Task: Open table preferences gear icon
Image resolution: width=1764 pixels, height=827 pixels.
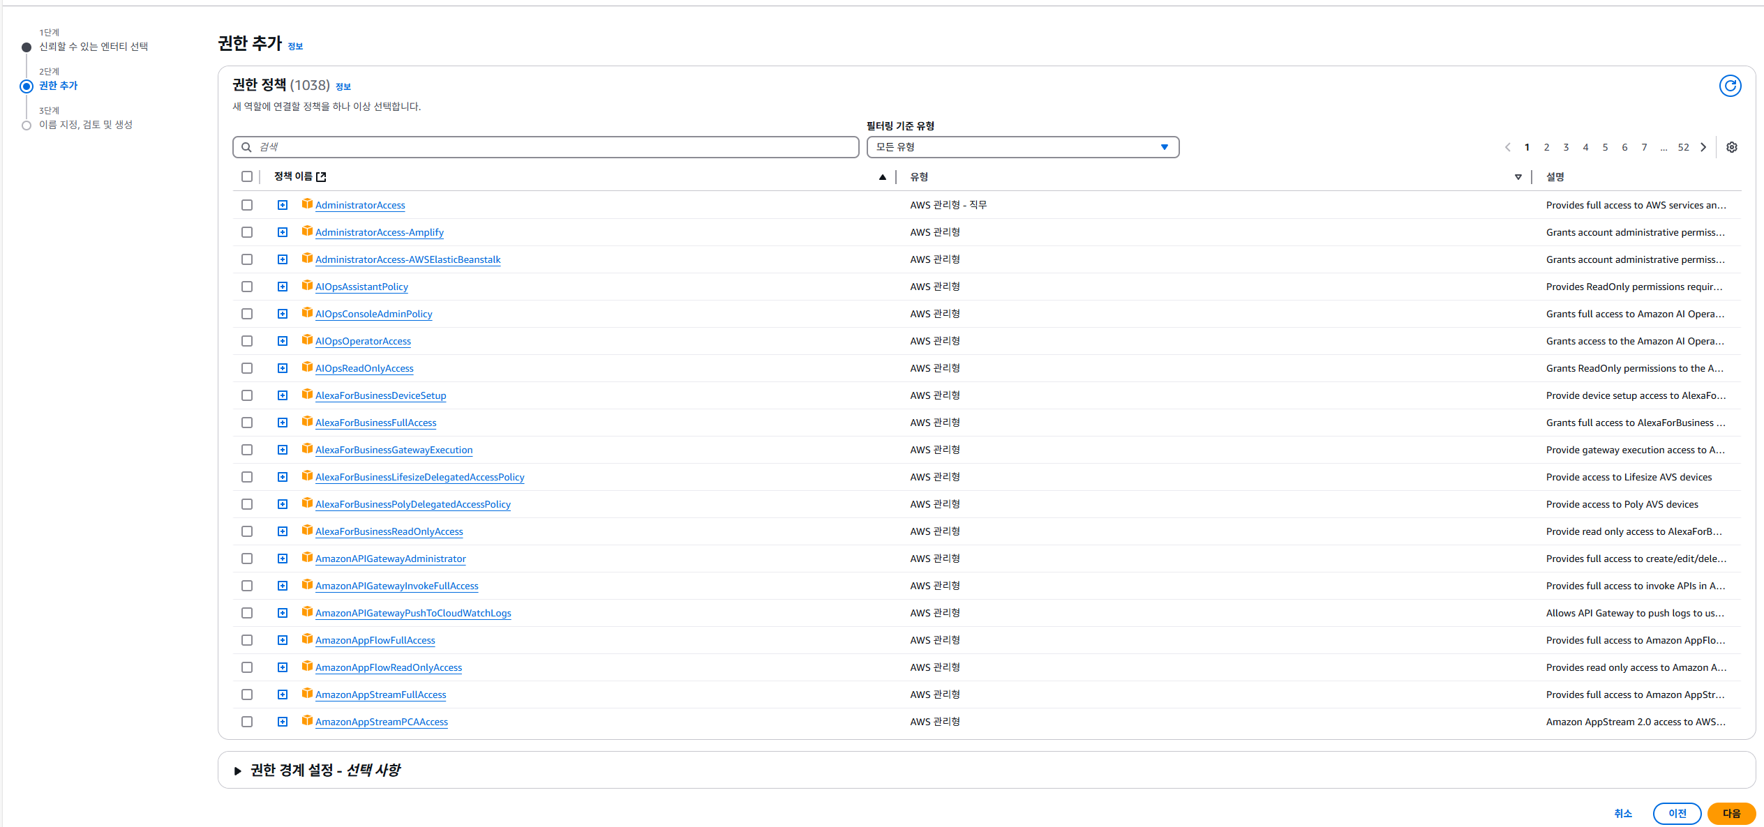Action: pyautogui.click(x=1731, y=147)
